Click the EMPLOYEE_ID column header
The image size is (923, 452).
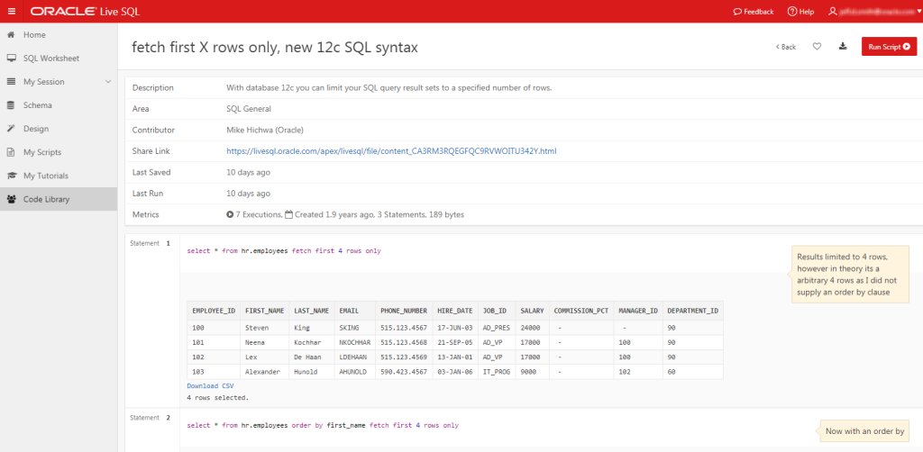tap(214, 311)
